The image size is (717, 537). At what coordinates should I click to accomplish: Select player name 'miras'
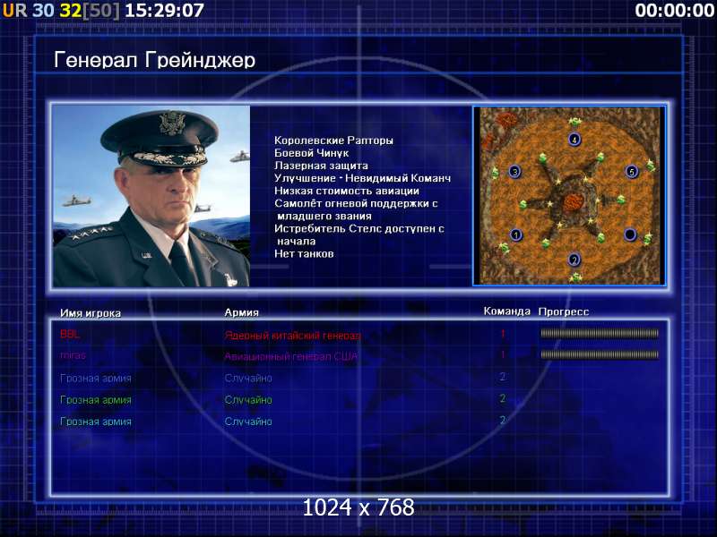tap(73, 355)
